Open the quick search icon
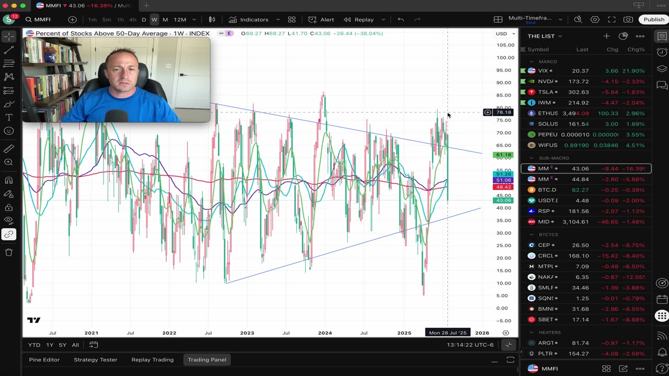This screenshot has width=669, height=376. 578,19
